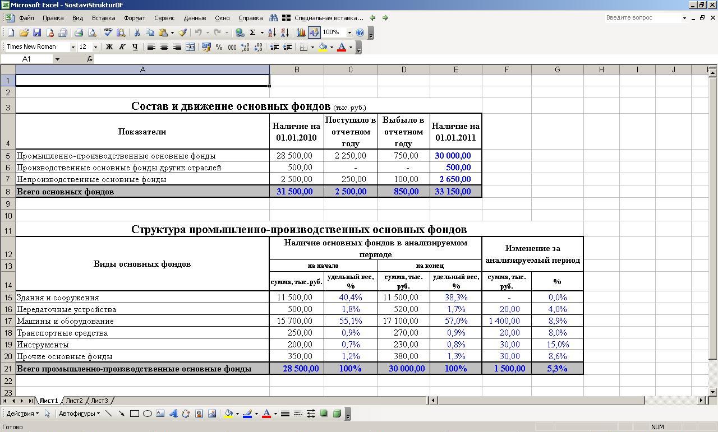Click the Print icon
This screenshot has width=718, height=432.
(79, 33)
